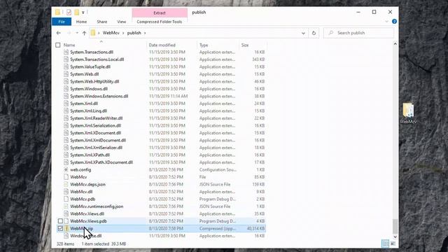Click the WebMcv.pdb file icon
The height and width of the screenshot is (252, 448).
tap(66, 199)
